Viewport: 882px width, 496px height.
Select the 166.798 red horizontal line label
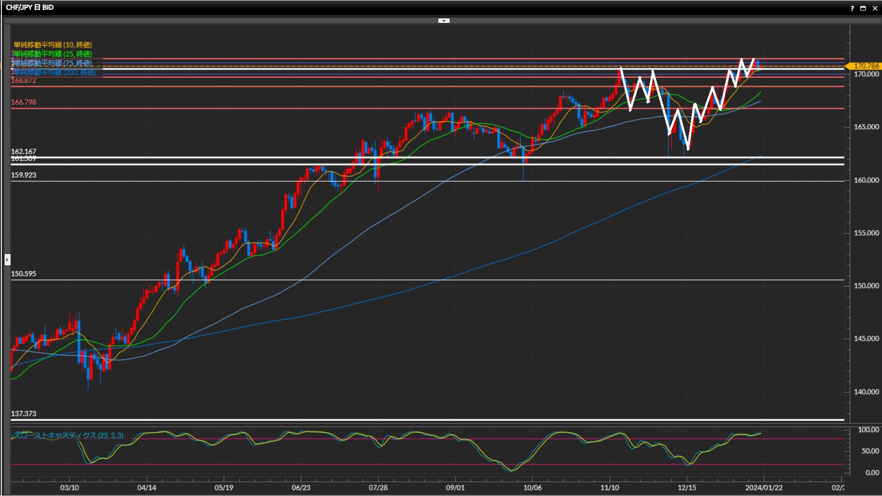click(x=23, y=102)
